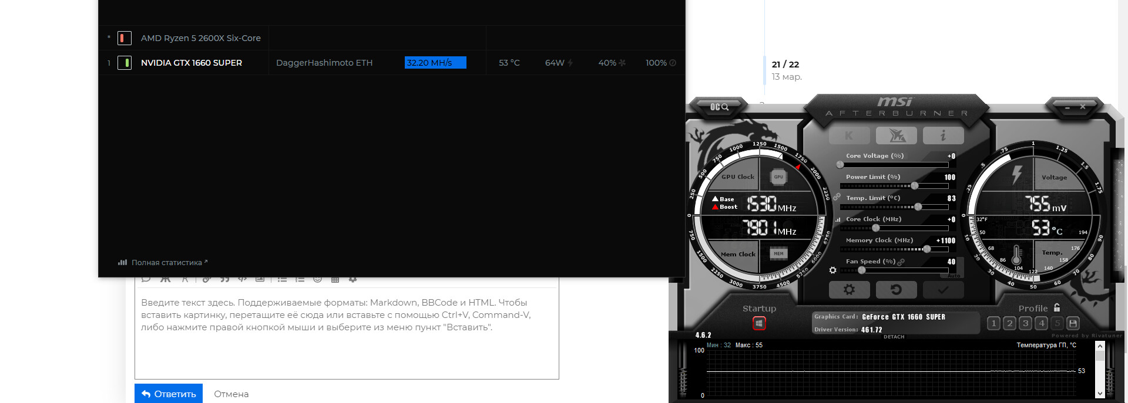Toggle the power/temp limit link icon
The image size is (1128, 403).
(837, 197)
